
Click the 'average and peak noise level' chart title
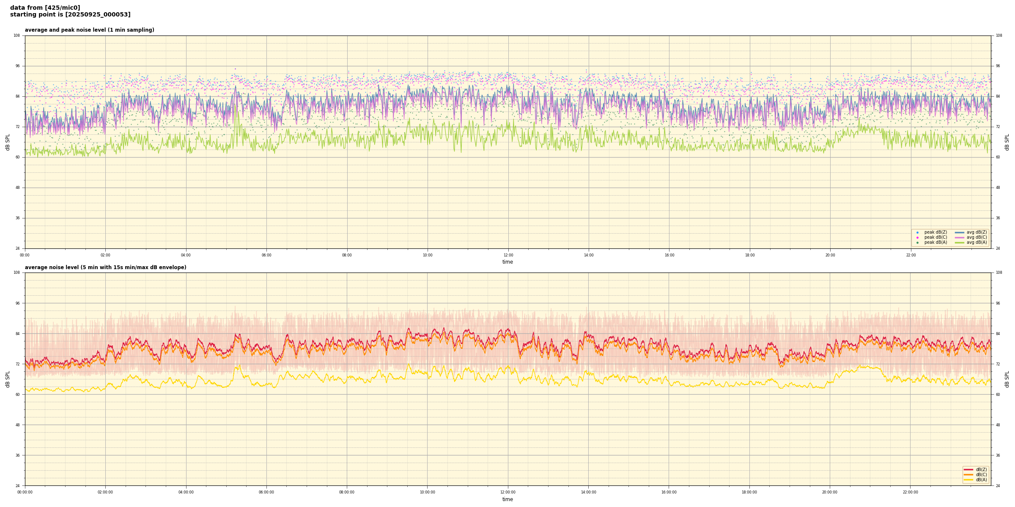click(x=89, y=30)
